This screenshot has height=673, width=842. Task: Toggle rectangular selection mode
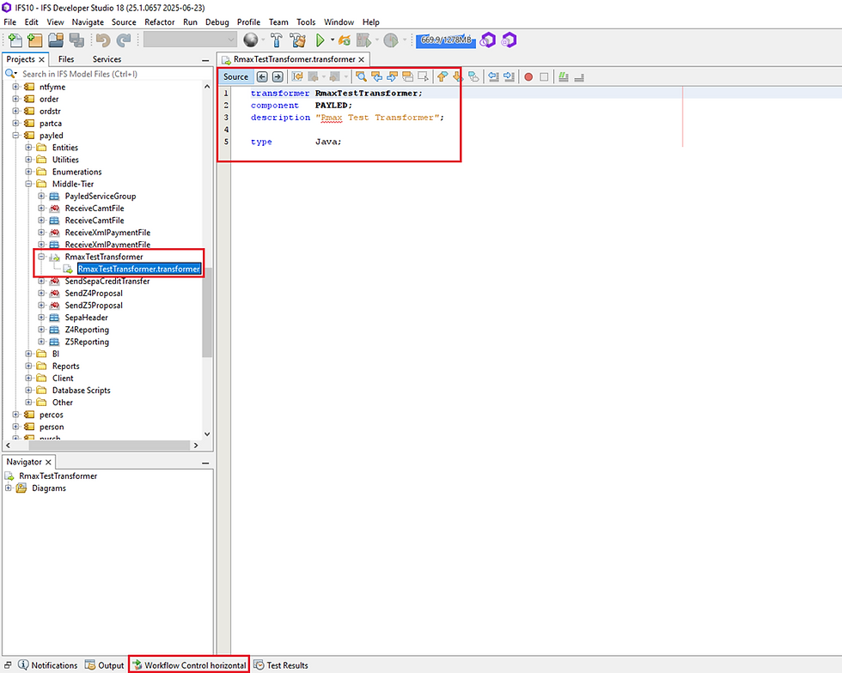tap(424, 76)
